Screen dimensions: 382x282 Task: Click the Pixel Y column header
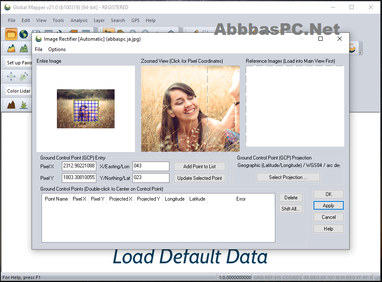coord(98,199)
